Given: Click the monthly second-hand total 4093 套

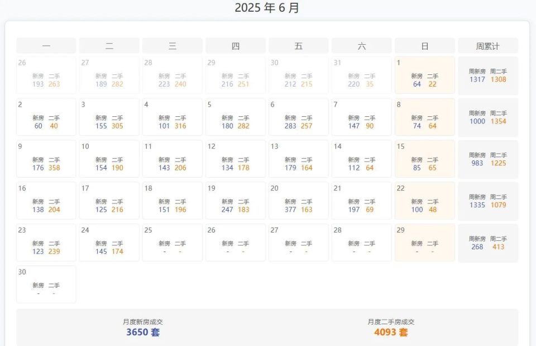Looking at the screenshot, I should click(x=391, y=332).
